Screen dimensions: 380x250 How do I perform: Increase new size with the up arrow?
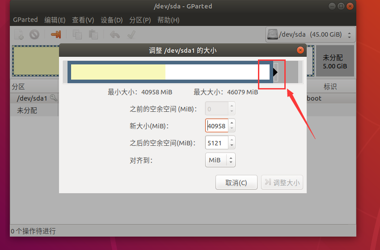232,123
